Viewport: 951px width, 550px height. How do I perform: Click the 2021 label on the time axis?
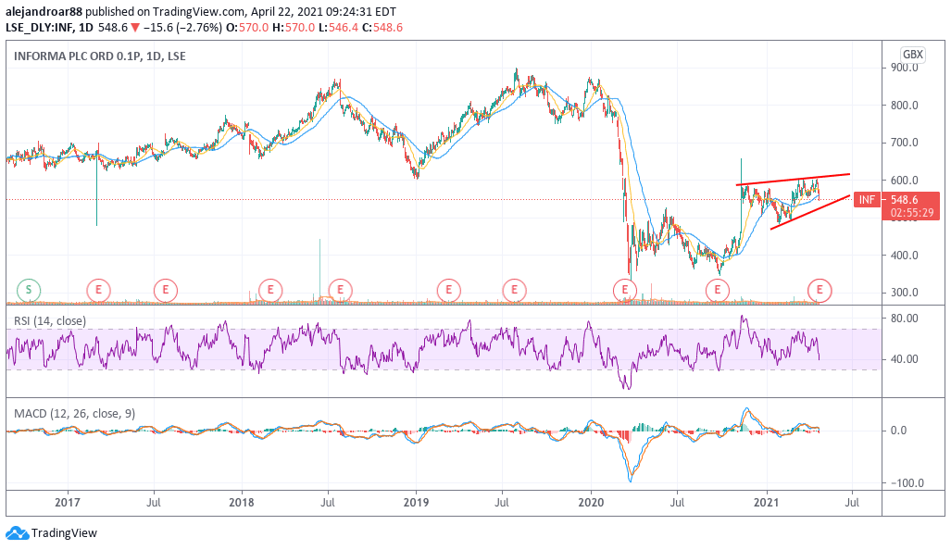coord(766,503)
